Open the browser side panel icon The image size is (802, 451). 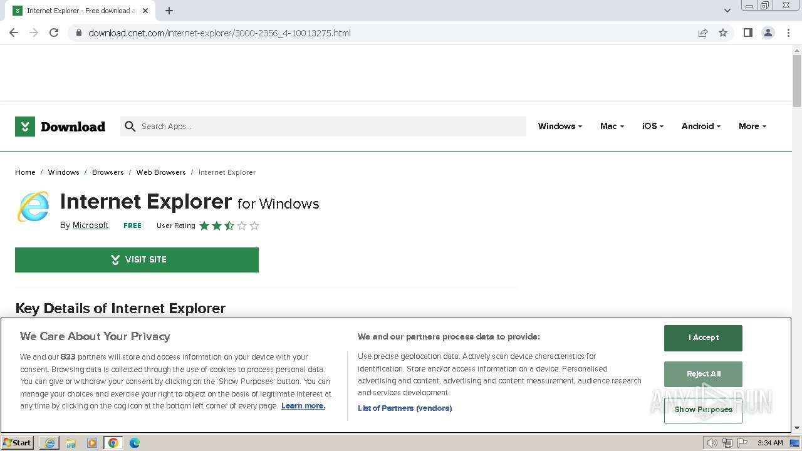click(748, 33)
